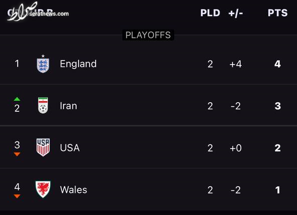Tap USA's orange downward rank arrow
This screenshot has height=215, width=297.
pos(17,154)
